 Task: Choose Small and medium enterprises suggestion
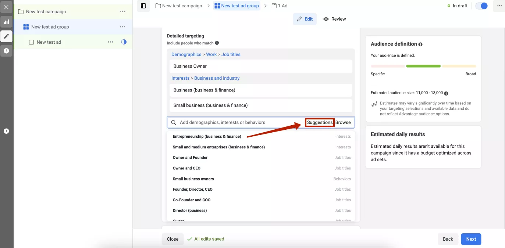[261, 147]
